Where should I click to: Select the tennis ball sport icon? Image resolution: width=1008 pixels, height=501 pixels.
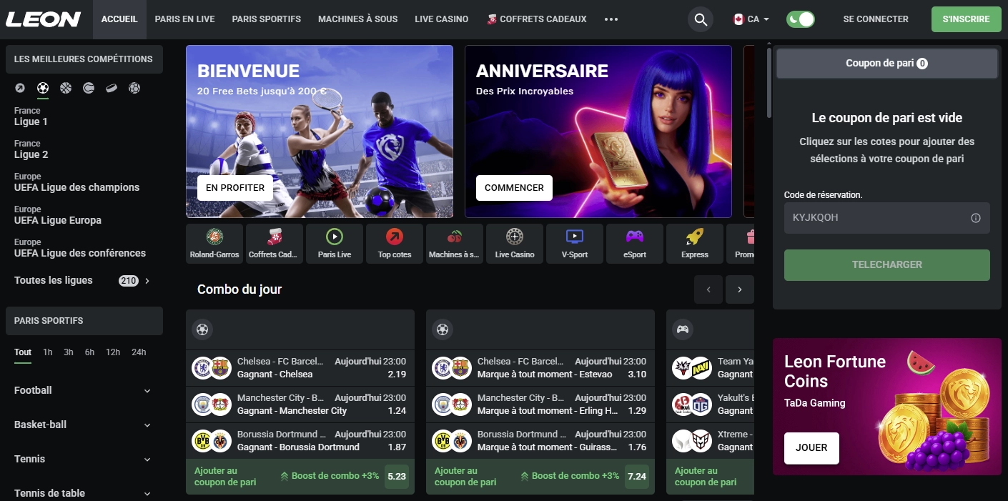pos(89,88)
